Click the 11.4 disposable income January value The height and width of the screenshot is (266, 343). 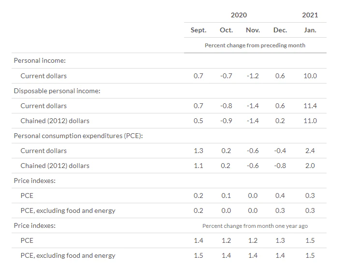(310, 106)
